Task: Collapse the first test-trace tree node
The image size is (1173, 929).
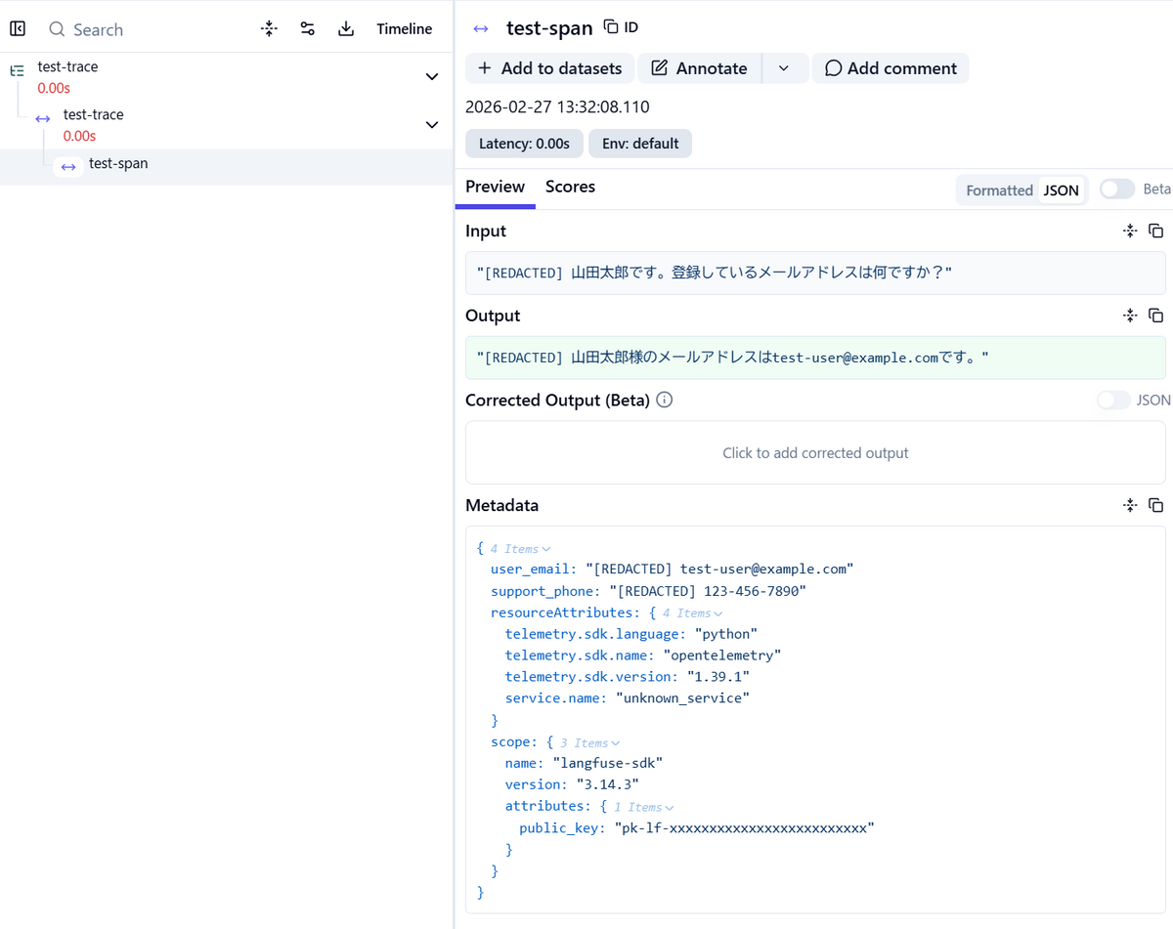Action: pos(431,76)
